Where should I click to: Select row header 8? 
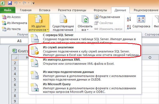click(15, 96)
